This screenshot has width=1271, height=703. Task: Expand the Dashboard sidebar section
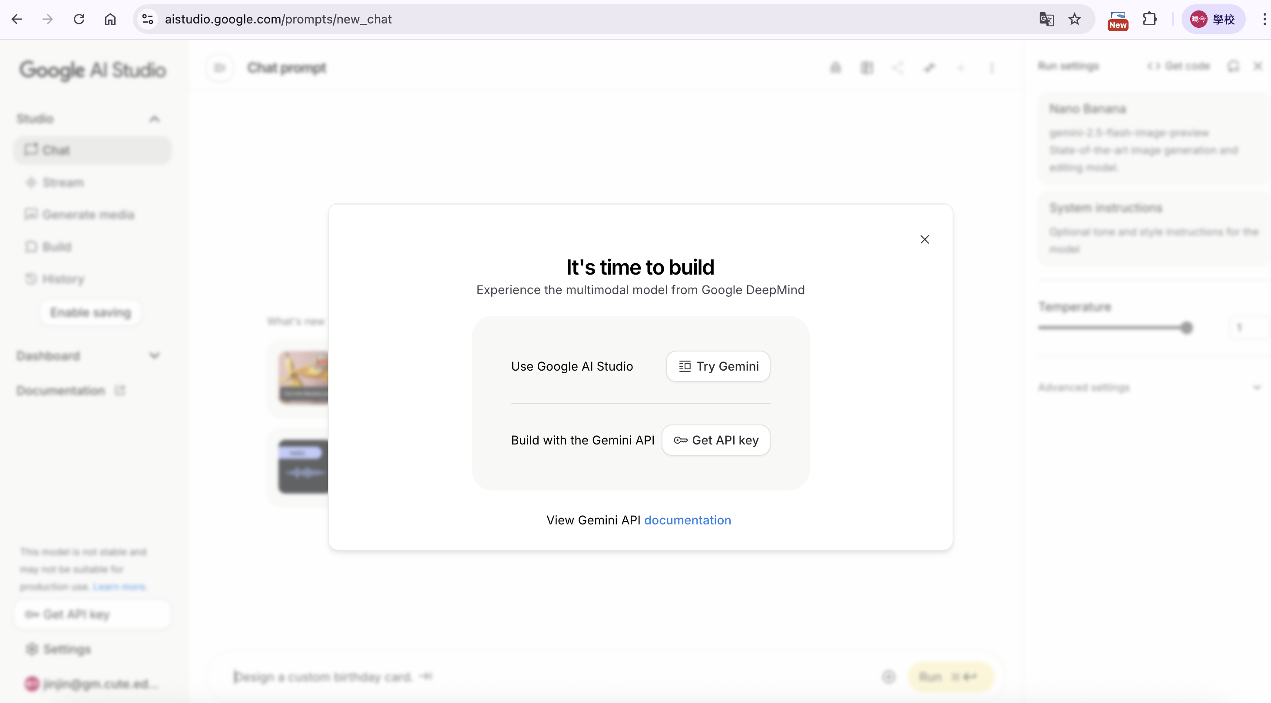pos(155,356)
